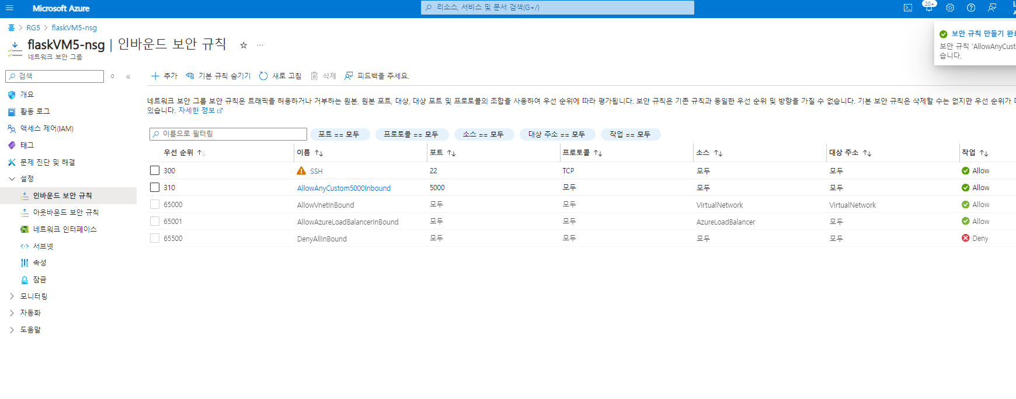1016x399 pixels.
Task: Click the 삭제 trash button
Action: (323, 76)
